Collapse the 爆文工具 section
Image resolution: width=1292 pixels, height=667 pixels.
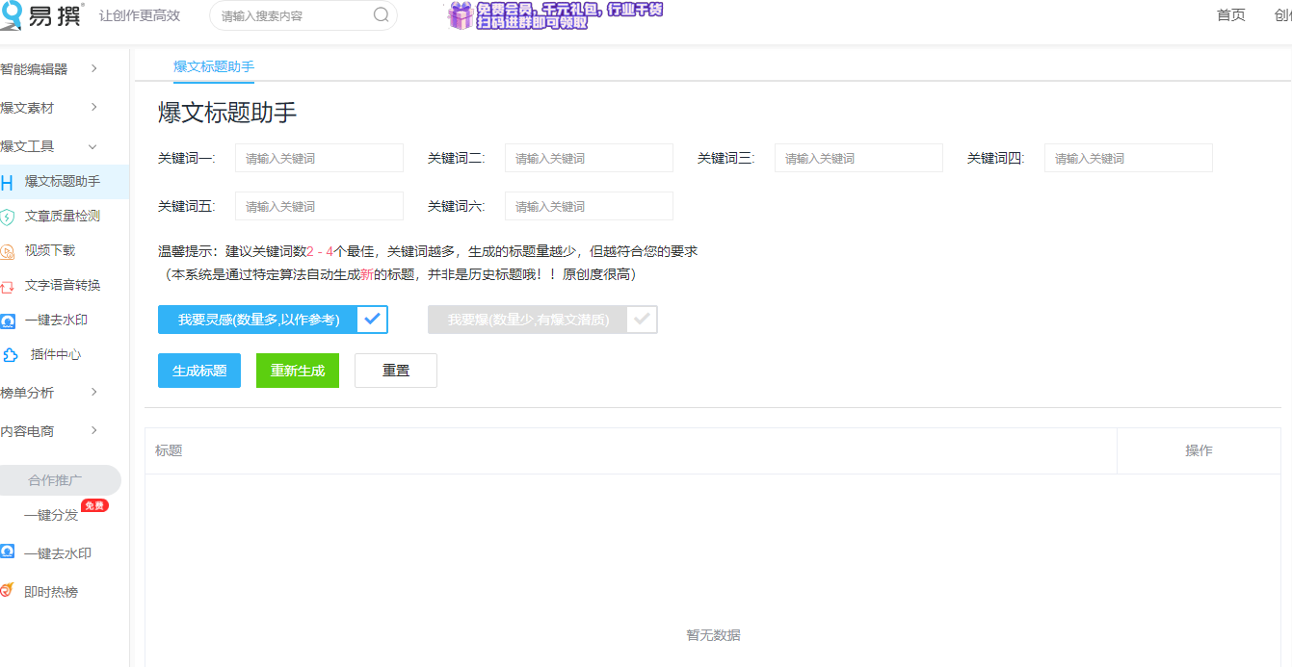click(x=93, y=145)
